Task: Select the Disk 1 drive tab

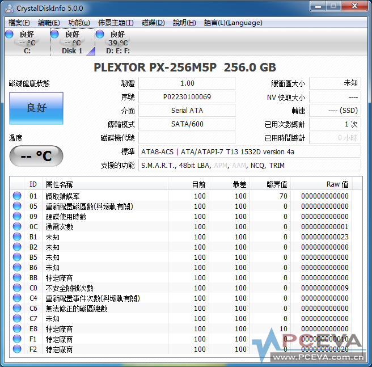Action: [x=73, y=42]
